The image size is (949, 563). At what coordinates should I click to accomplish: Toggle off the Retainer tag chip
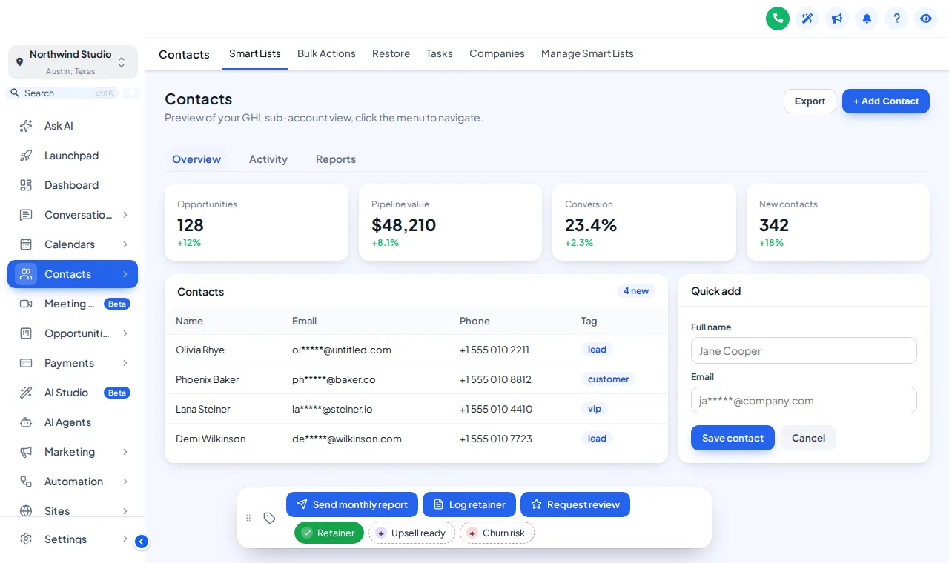click(x=329, y=533)
